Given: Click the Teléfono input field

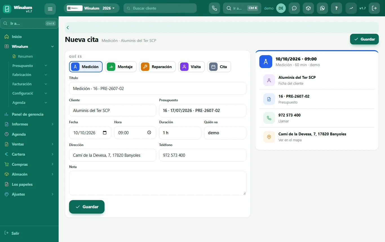Looking at the screenshot, I should 203,155.
